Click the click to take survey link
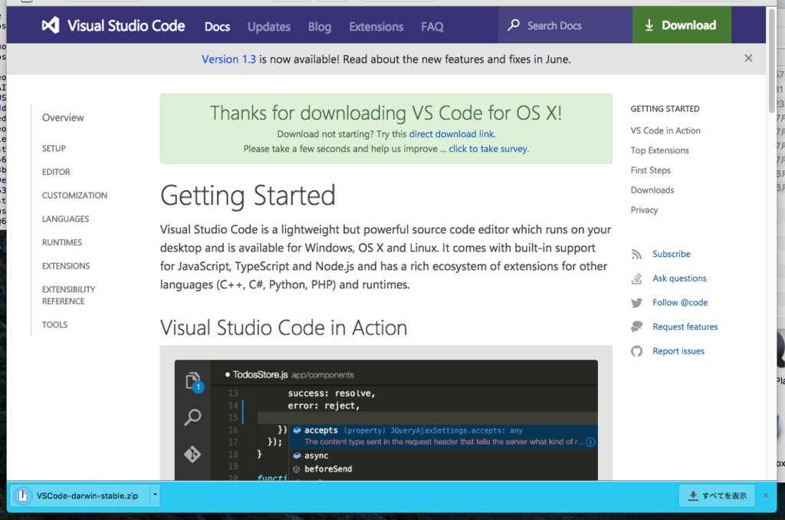 488,149
